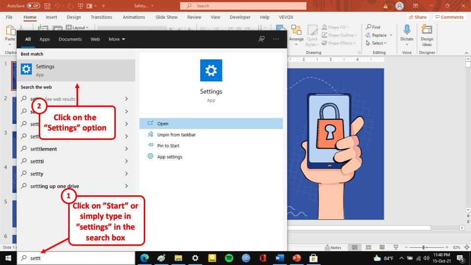Switch to the Apps search tab
The width and height of the screenshot is (471, 265).
pos(45,39)
